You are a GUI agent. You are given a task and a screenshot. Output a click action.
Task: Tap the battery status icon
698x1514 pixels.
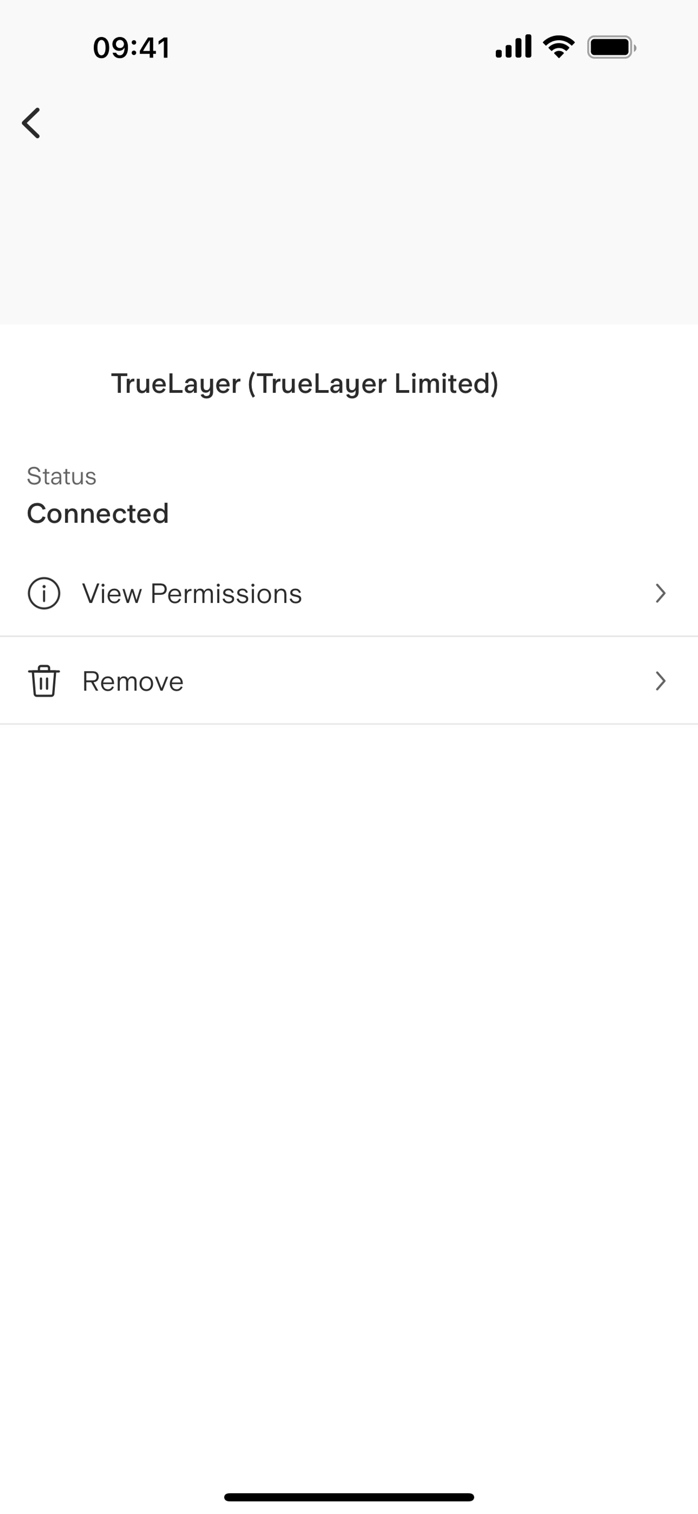[611, 47]
